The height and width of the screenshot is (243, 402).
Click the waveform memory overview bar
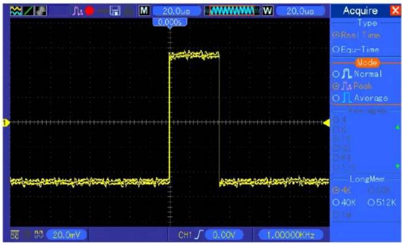coord(232,11)
